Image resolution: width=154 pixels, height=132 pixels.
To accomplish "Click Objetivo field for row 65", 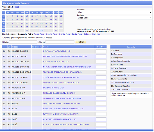I will point(101,124).
